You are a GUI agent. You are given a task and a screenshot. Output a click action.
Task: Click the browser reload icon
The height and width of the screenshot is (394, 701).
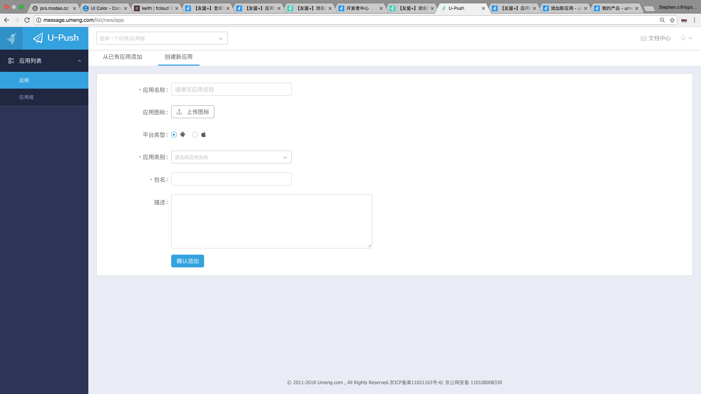pos(27,20)
